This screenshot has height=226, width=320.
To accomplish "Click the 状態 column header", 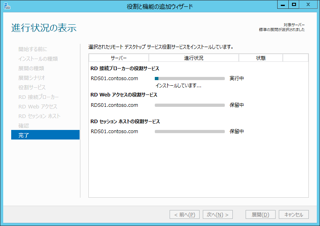I will pos(260,58).
